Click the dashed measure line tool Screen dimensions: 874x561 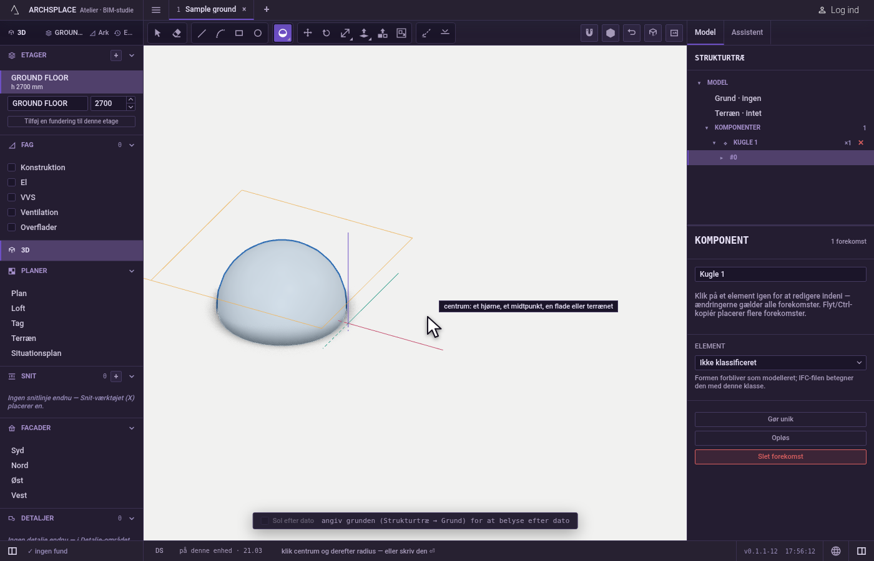point(426,33)
